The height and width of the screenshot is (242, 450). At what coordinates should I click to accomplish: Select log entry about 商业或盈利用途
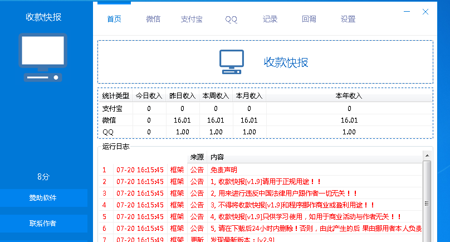(x=261, y=205)
